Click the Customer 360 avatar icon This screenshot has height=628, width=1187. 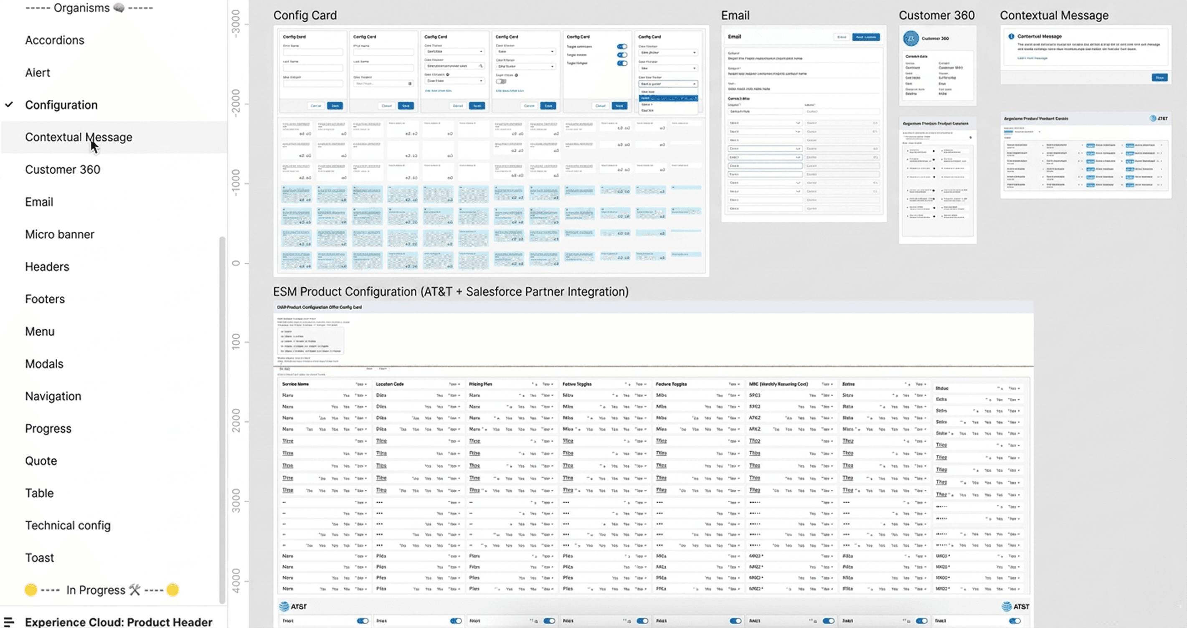pos(911,38)
